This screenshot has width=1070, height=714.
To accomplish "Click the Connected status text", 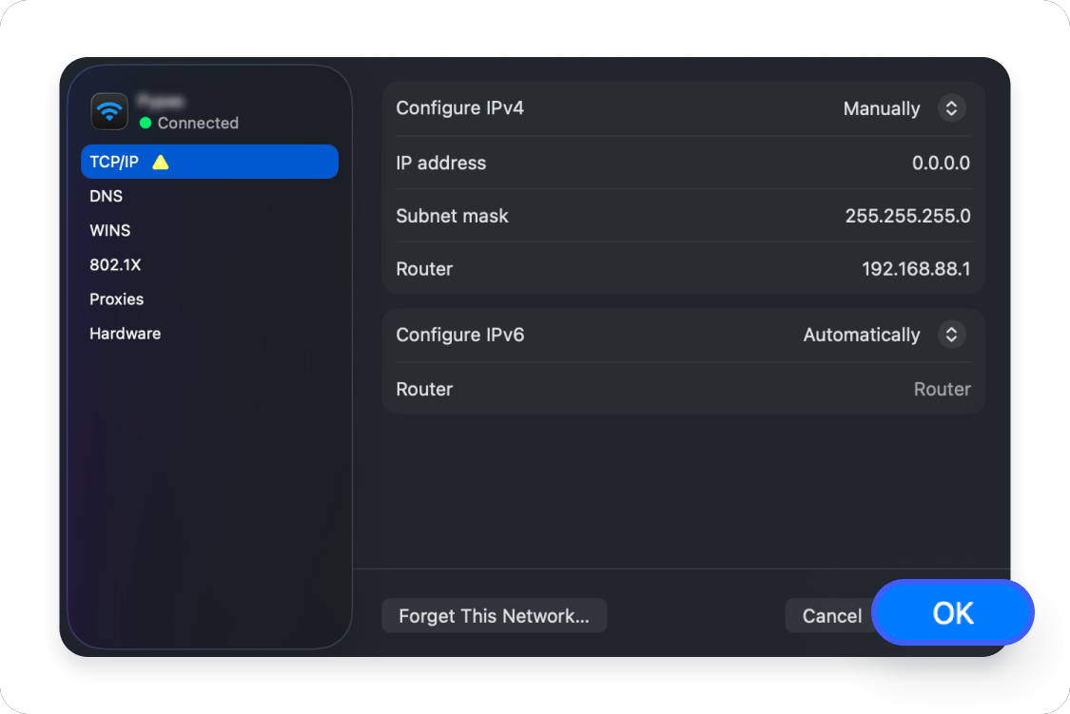I will 198,123.
